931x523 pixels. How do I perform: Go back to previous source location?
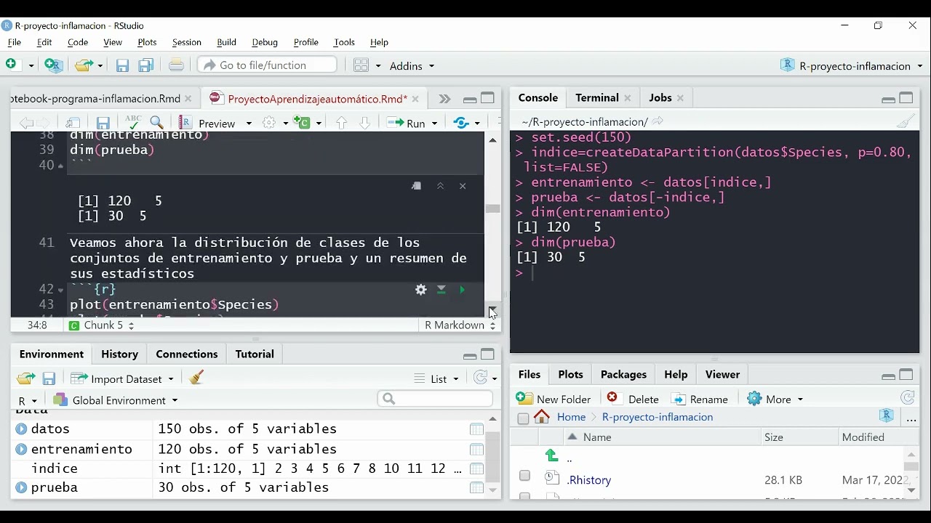[26, 123]
